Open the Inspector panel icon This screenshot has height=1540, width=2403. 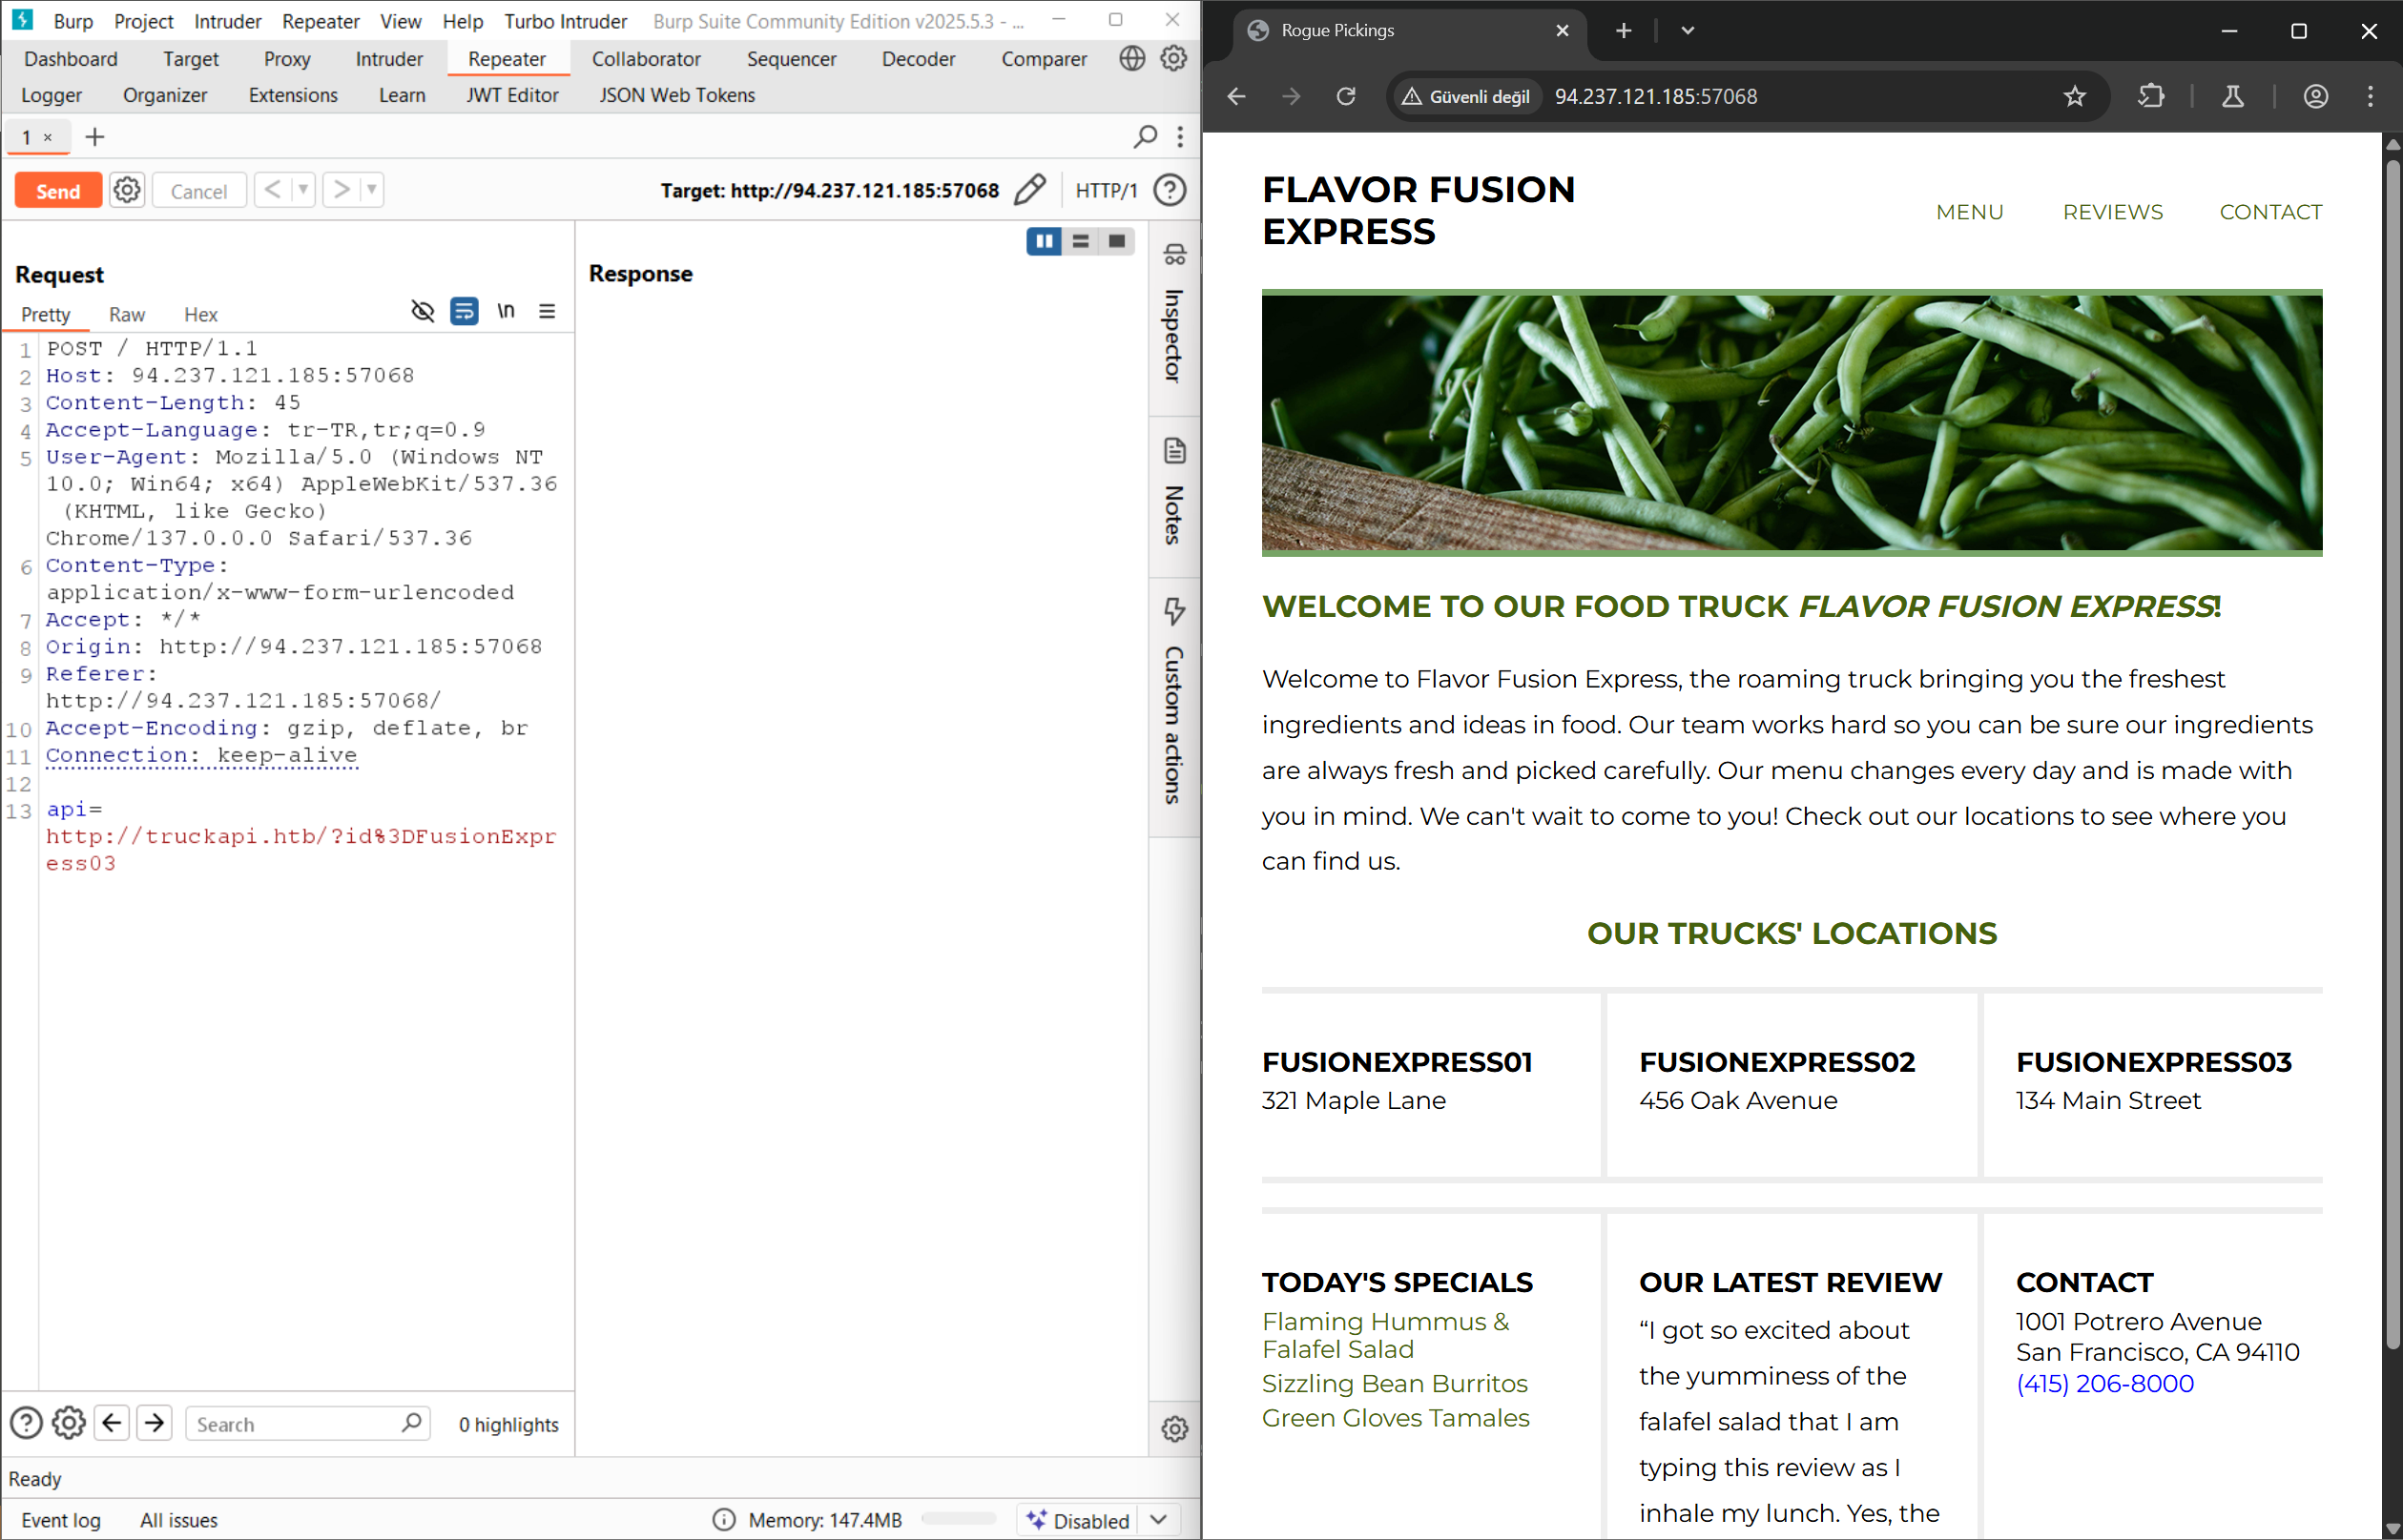[x=1174, y=255]
